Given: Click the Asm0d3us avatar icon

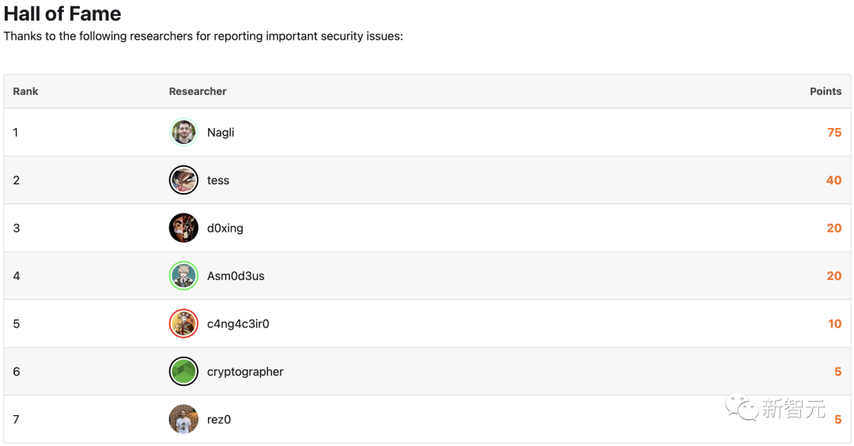Looking at the screenshot, I should [183, 276].
